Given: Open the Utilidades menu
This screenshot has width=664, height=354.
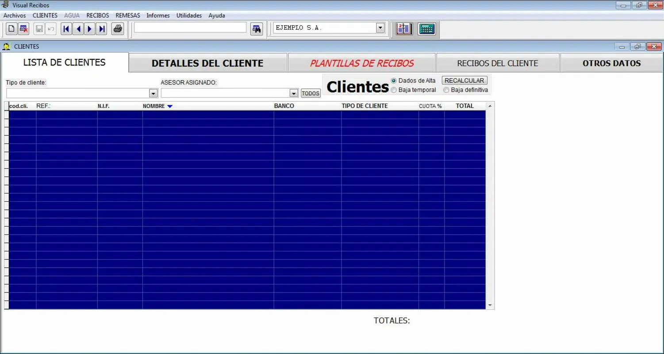Looking at the screenshot, I should pos(189,15).
